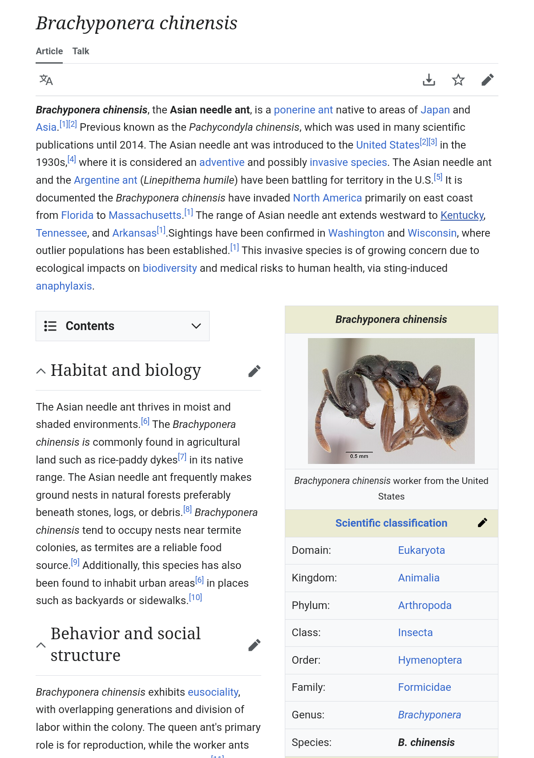Image resolution: width=534 pixels, height=758 pixels.
Task: Open Animalia kingdom link
Action: tap(419, 578)
